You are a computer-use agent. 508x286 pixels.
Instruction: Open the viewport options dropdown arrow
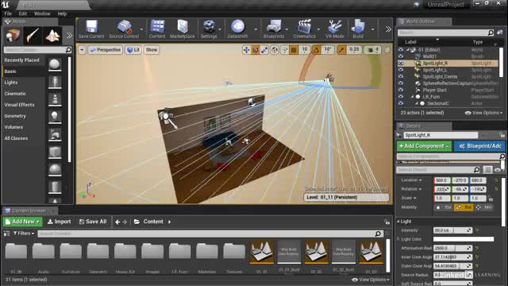[x=82, y=50]
